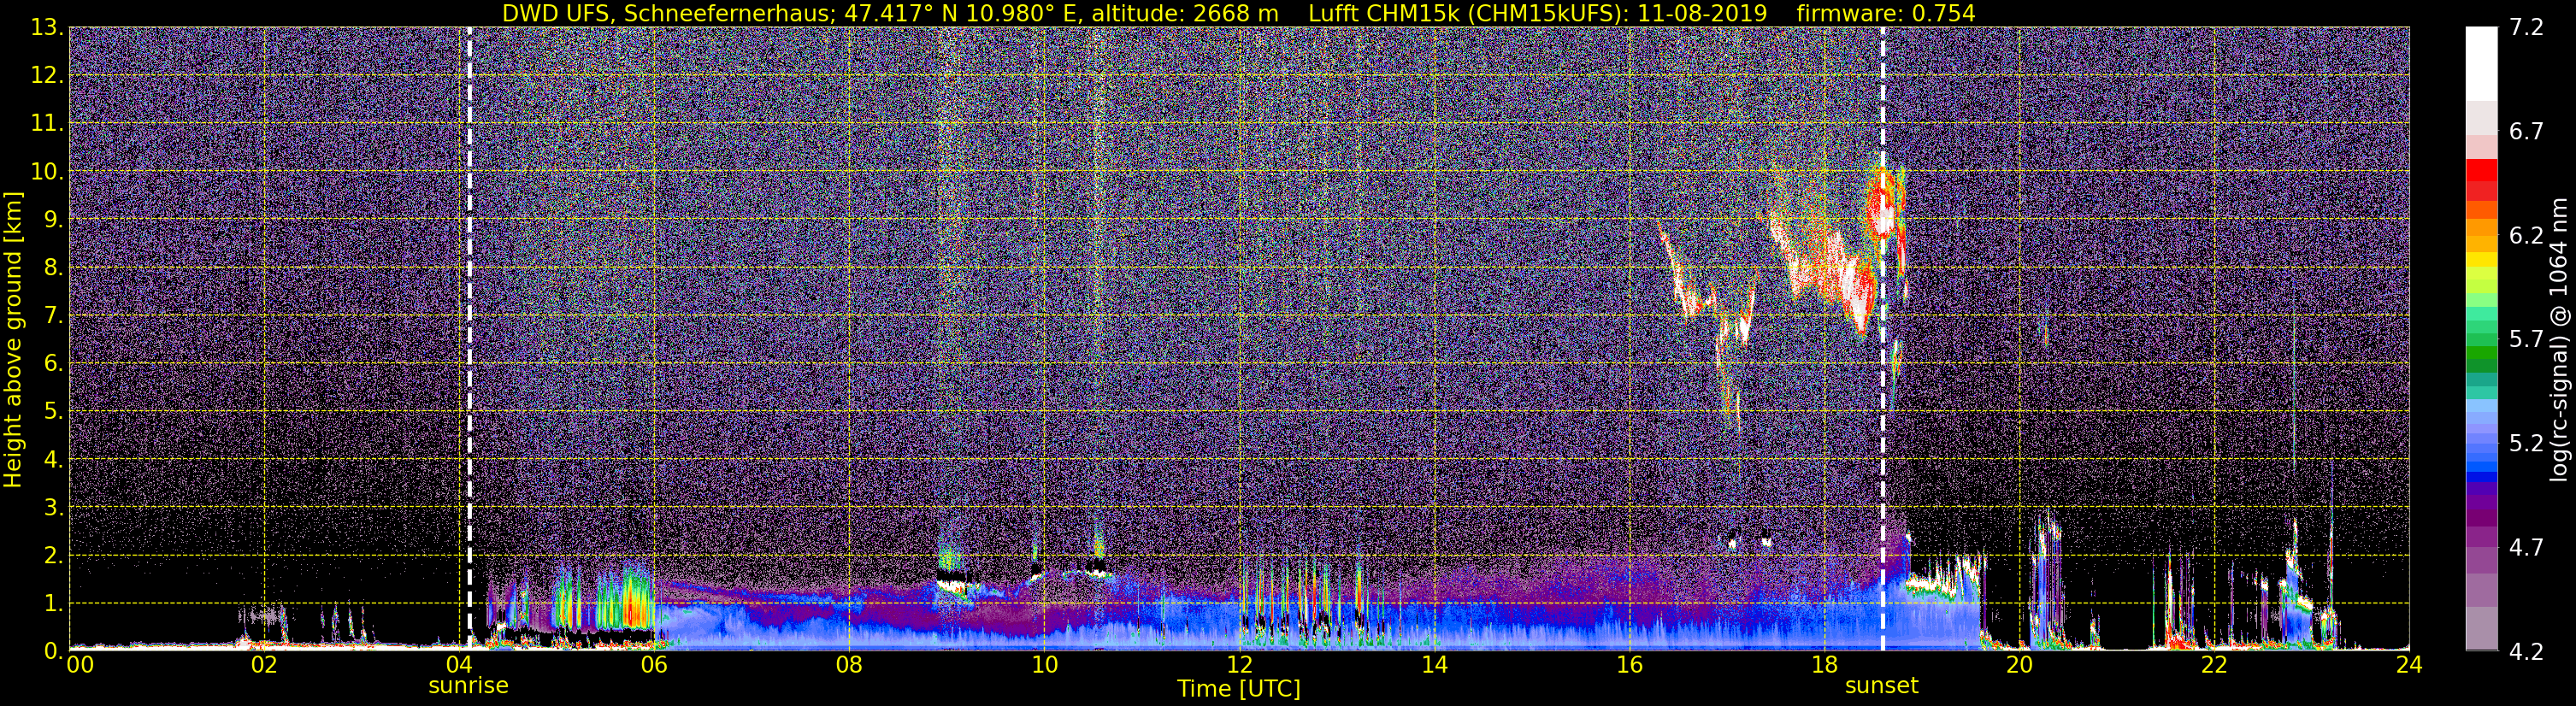Click the height axis tick label '8.'

coord(53,267)
